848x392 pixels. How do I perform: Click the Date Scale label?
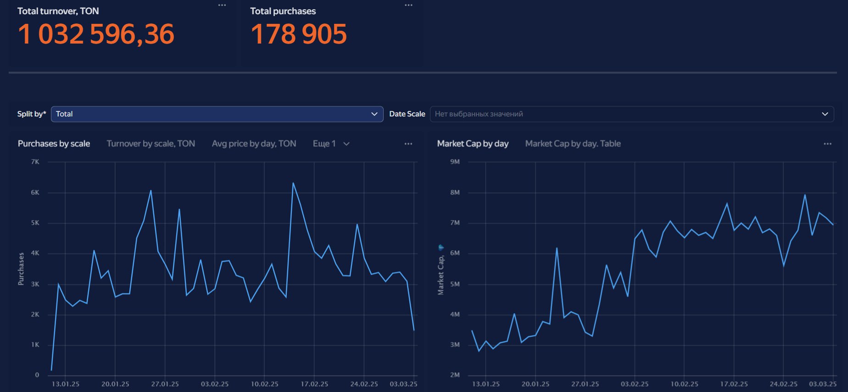[407, 114]
